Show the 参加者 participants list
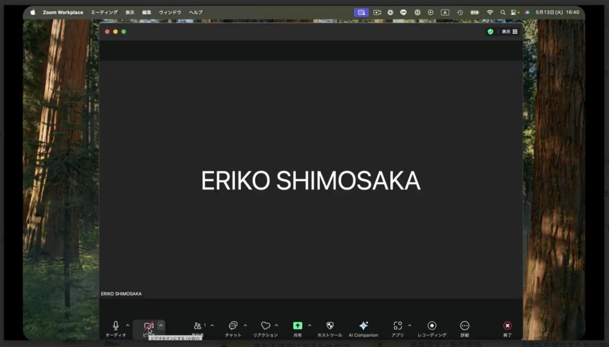The width and height of the screenshot is (609, 347). [199, 326]
